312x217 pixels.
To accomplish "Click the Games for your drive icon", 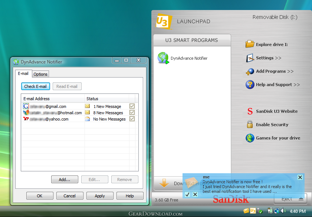I will [x=250, y=138].
